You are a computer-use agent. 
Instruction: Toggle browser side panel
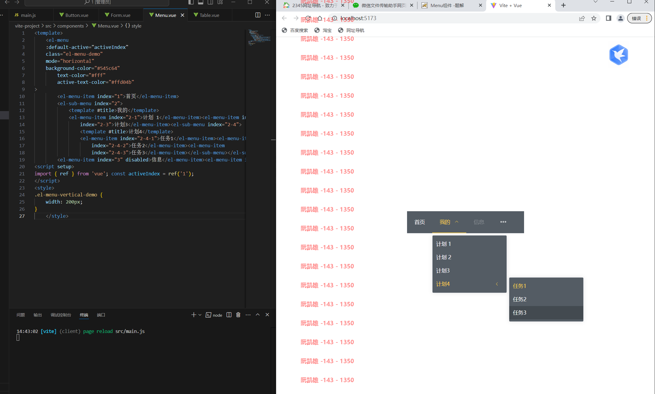(608, 18)
